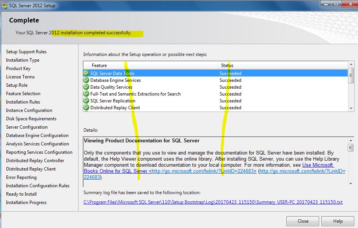Click Product Key step
This screenshot has height=228, width=358.
tap(18, 69)
